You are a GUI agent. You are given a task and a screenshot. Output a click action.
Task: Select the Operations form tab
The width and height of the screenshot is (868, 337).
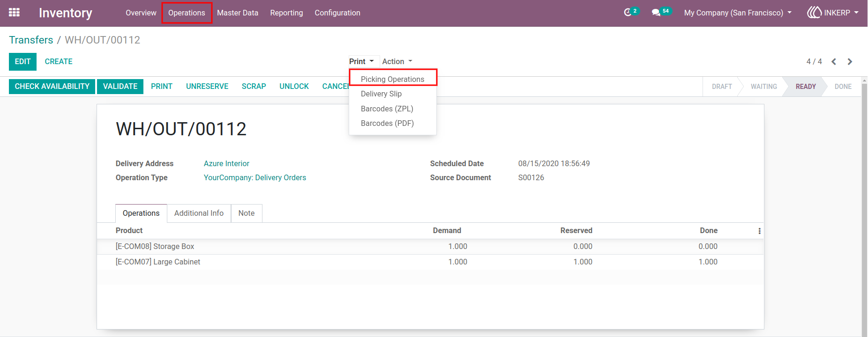141,213
